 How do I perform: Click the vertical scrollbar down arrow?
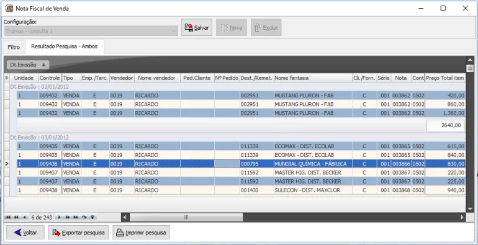pyautogui.click(x=470, y=209)
